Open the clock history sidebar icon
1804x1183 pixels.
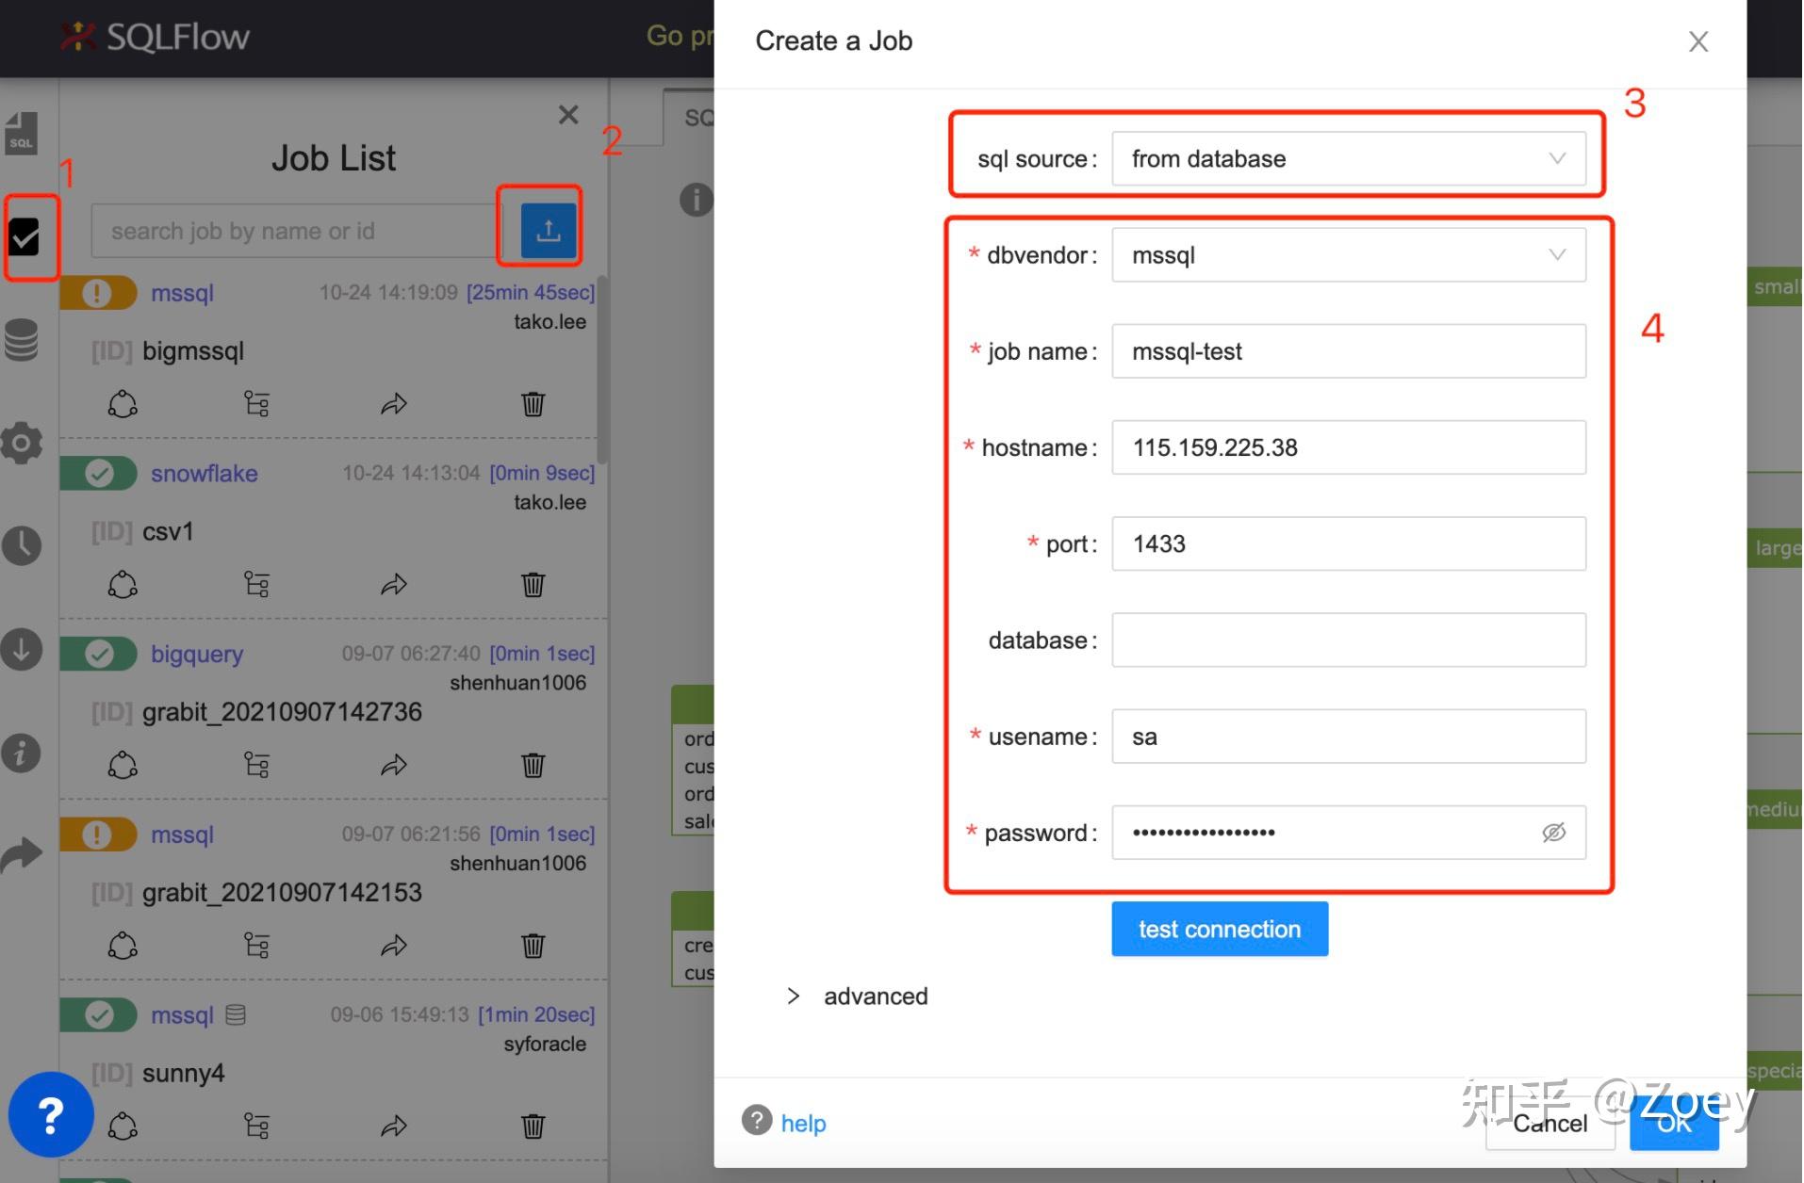point(22,545)
